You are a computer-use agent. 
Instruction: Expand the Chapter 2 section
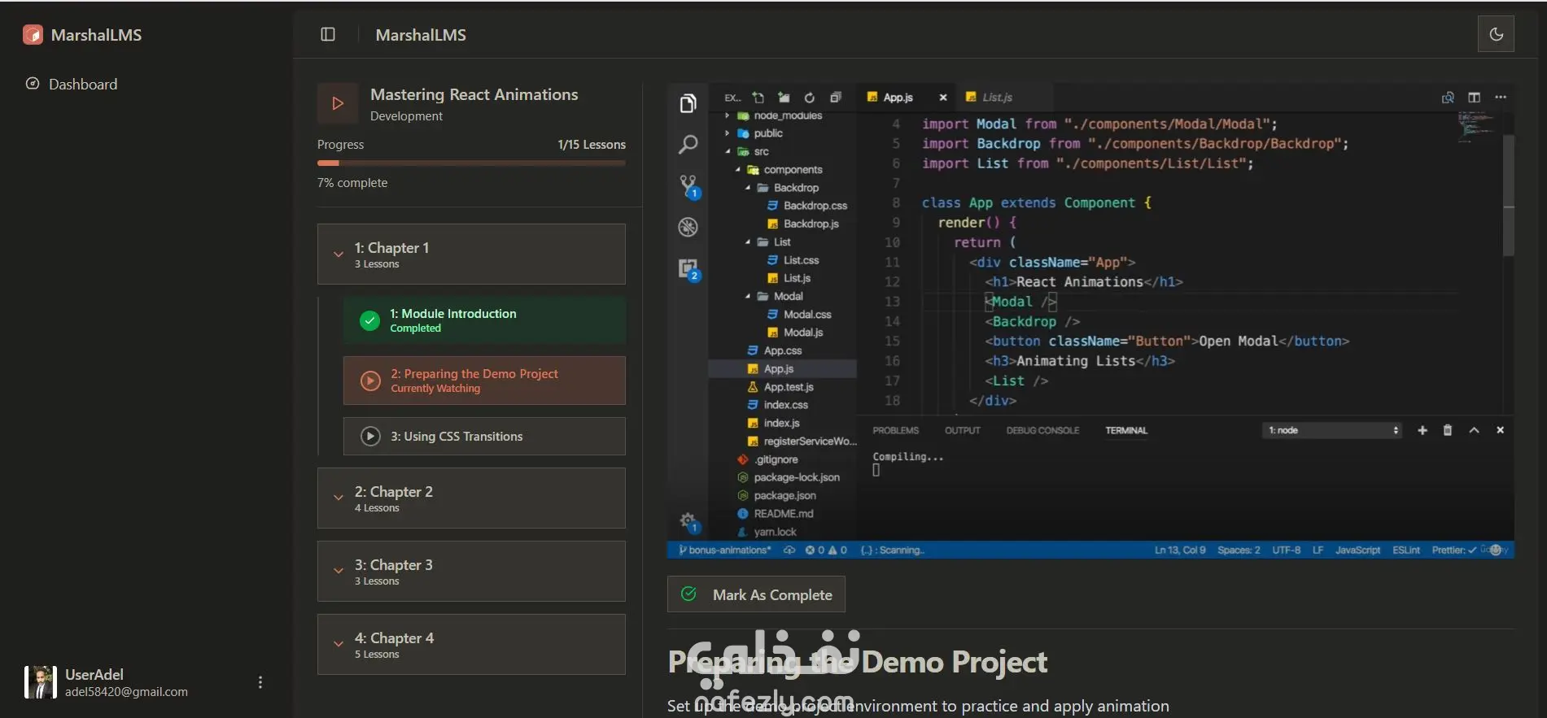click(x=471, y=498)
